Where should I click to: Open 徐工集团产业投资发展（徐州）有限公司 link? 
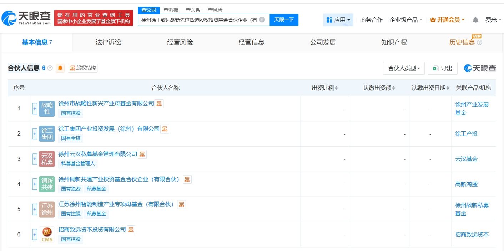point(109,129)
